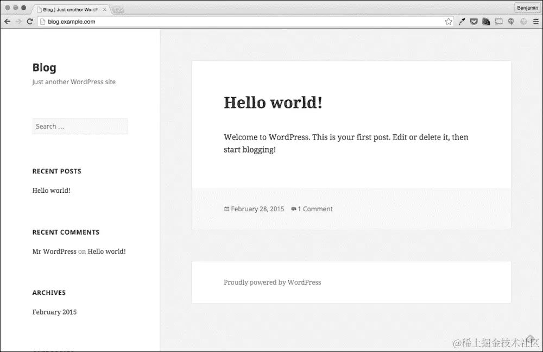
Task: Click the Archives heading
Action: 49,293
